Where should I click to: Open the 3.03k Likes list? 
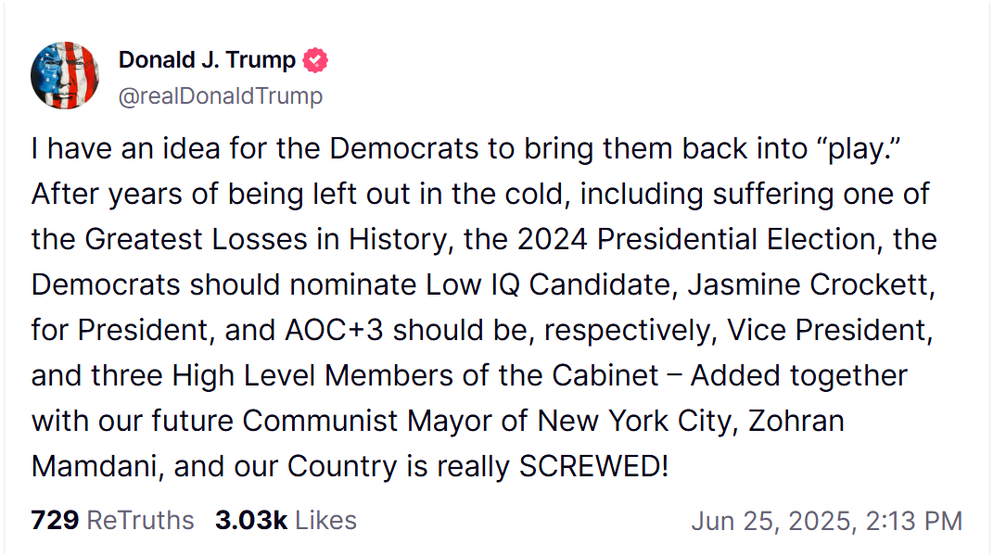[287, 520]
